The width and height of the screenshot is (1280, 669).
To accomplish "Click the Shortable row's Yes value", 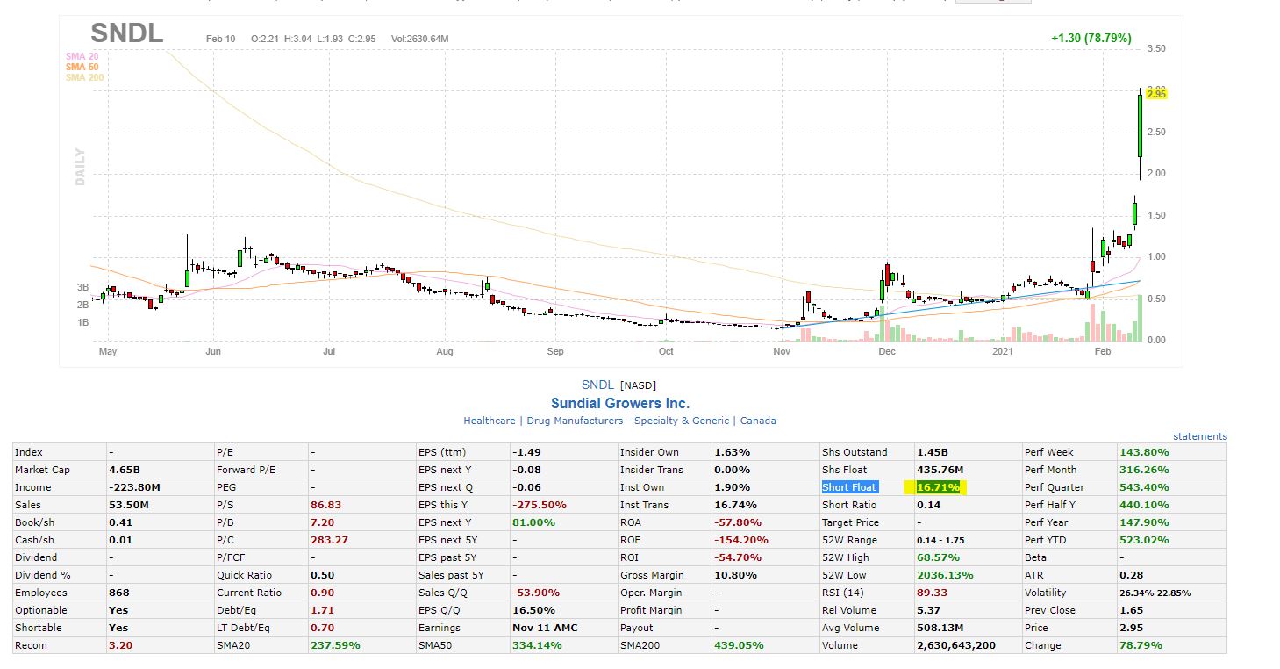I will pyautogui.click(x=118, y=628).
